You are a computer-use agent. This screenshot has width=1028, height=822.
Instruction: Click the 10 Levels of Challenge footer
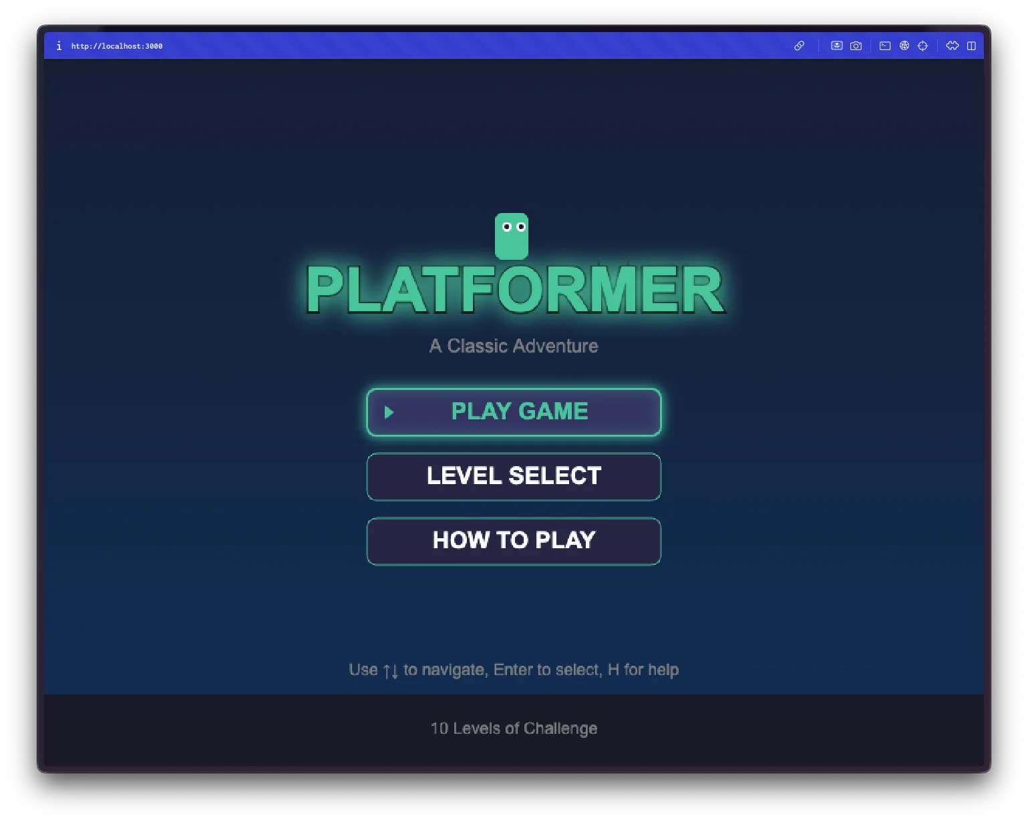pyautogui.click(x=513, y=728)
